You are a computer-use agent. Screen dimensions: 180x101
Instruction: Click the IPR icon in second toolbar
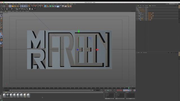coord(22,9)
